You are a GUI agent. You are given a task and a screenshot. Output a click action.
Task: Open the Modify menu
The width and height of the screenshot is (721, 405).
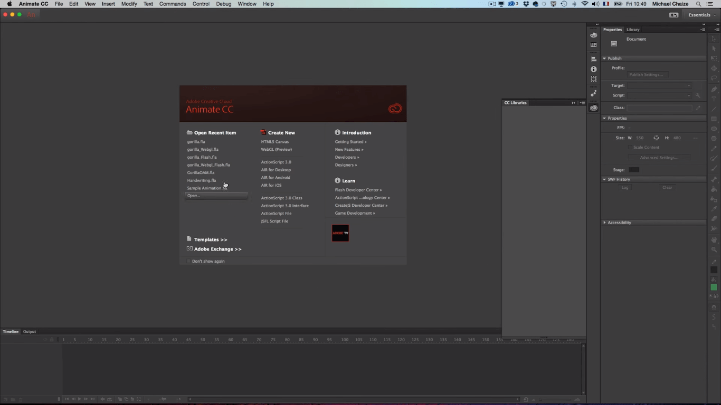click(x=129, y=4)
